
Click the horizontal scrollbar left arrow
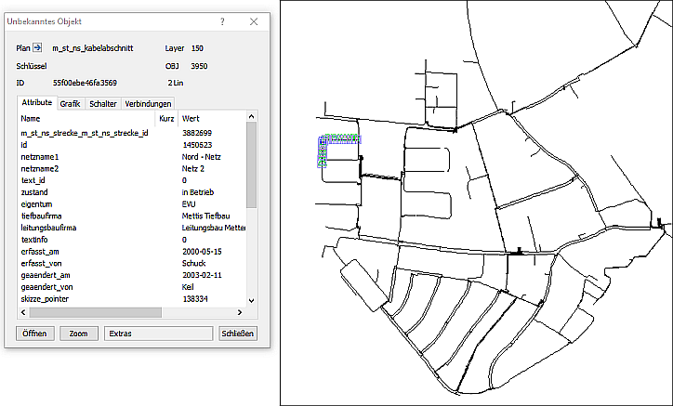(x=22, y=311)
